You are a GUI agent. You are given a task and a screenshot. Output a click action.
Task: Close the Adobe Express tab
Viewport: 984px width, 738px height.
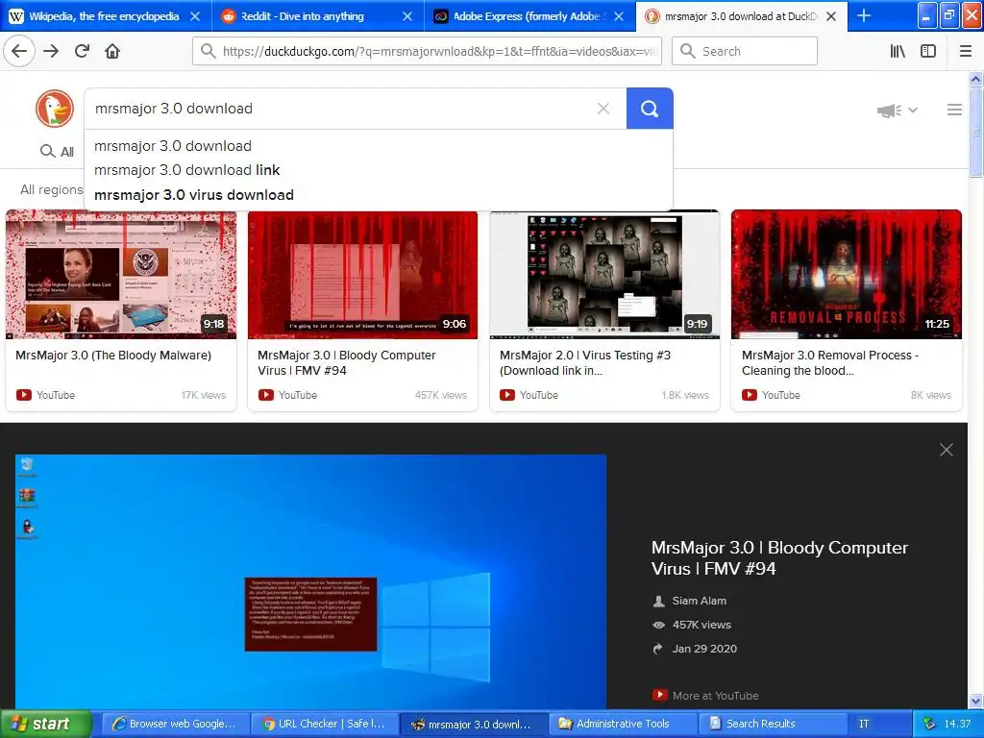coord(619,16)
